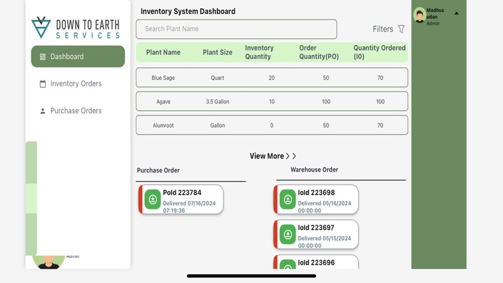Click the Quart plant size cell

[x=217, y=78]
